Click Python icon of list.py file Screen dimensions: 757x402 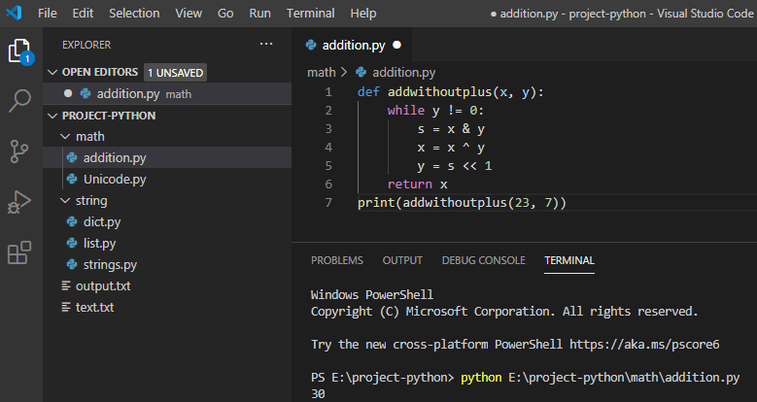pyautogui.click(x=72, y=243)
